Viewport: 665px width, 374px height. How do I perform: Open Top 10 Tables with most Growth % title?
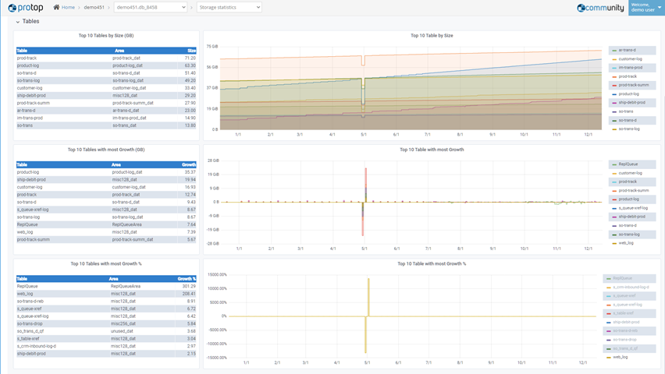click(x=106, y=263)
